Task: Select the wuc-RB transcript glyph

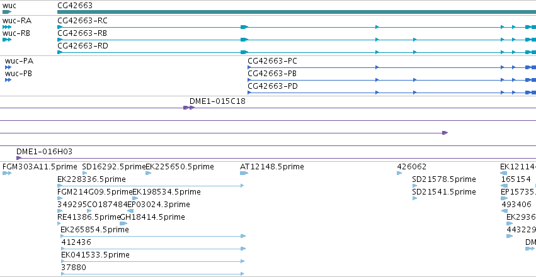Action: coord(7,40)
